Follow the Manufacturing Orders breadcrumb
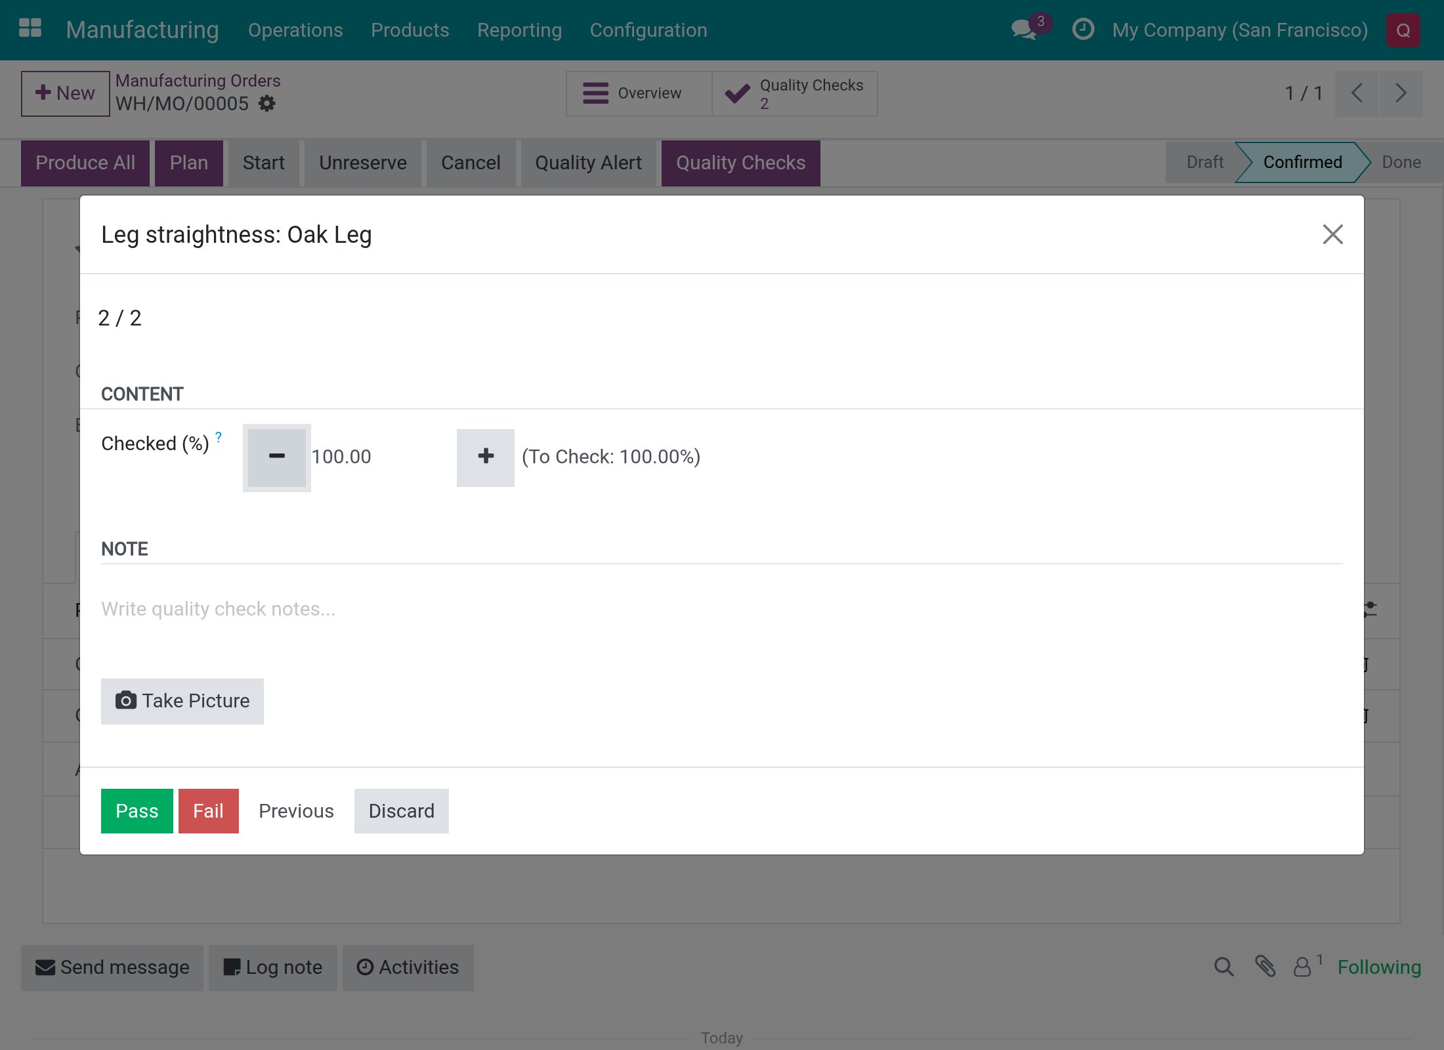 click(198, 81)
